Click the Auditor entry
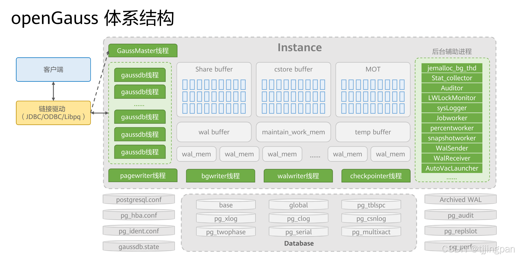The image size is (516, 258). 452,88
